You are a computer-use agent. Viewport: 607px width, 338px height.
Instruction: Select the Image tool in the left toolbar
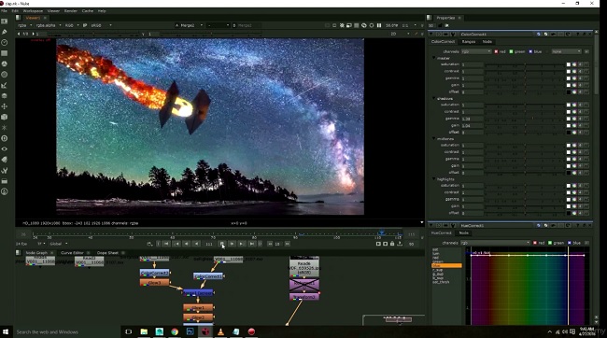(5, 21)
